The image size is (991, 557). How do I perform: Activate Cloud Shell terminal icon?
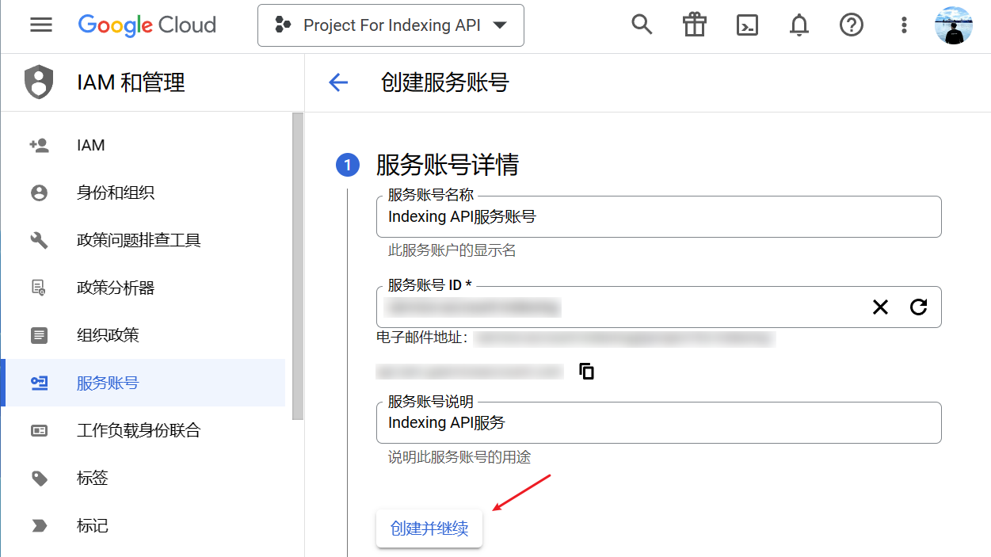click(746, 25)
